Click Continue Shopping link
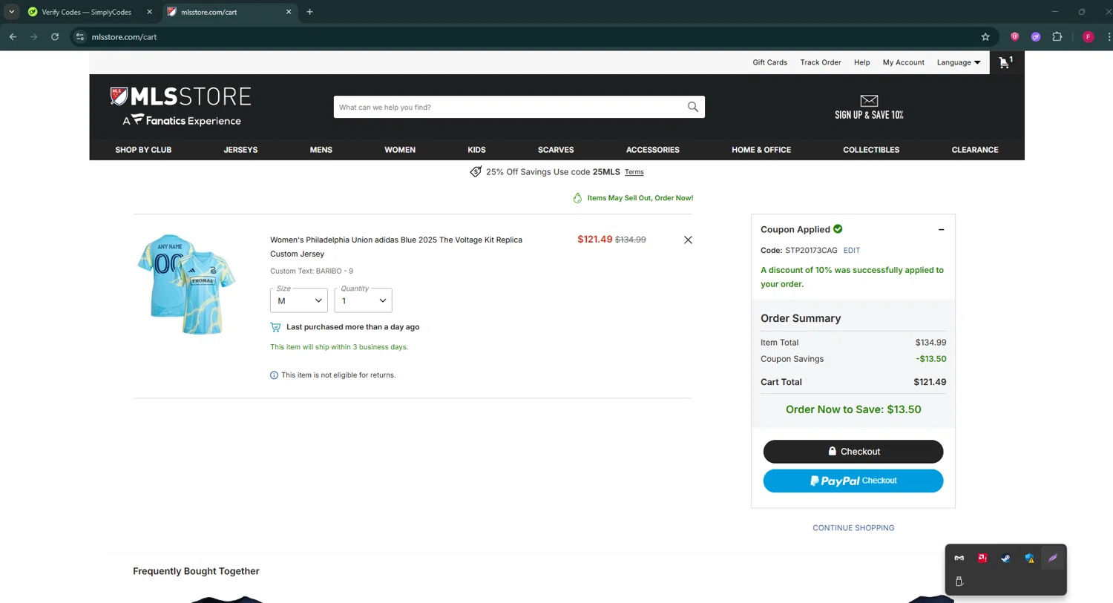Screen dimensions: 1113x603 tap(853, 528)
